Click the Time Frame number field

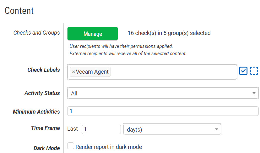[101, 129]
